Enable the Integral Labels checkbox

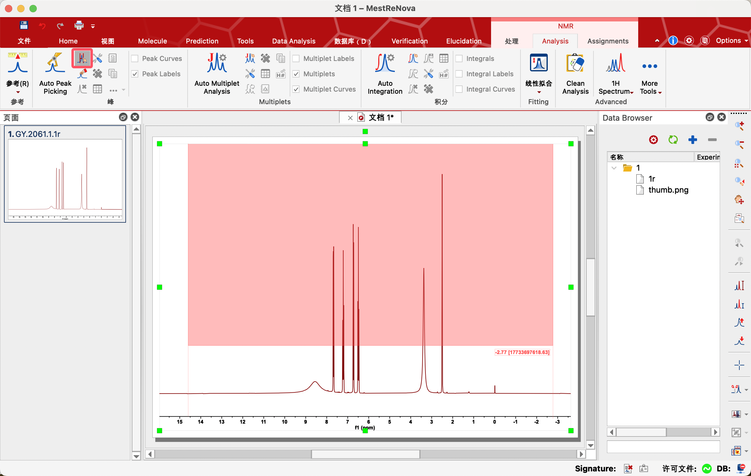click(x=459, y=74)
